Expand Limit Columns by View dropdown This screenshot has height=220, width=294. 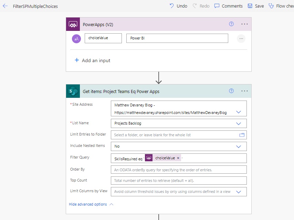tap(239, 192)
